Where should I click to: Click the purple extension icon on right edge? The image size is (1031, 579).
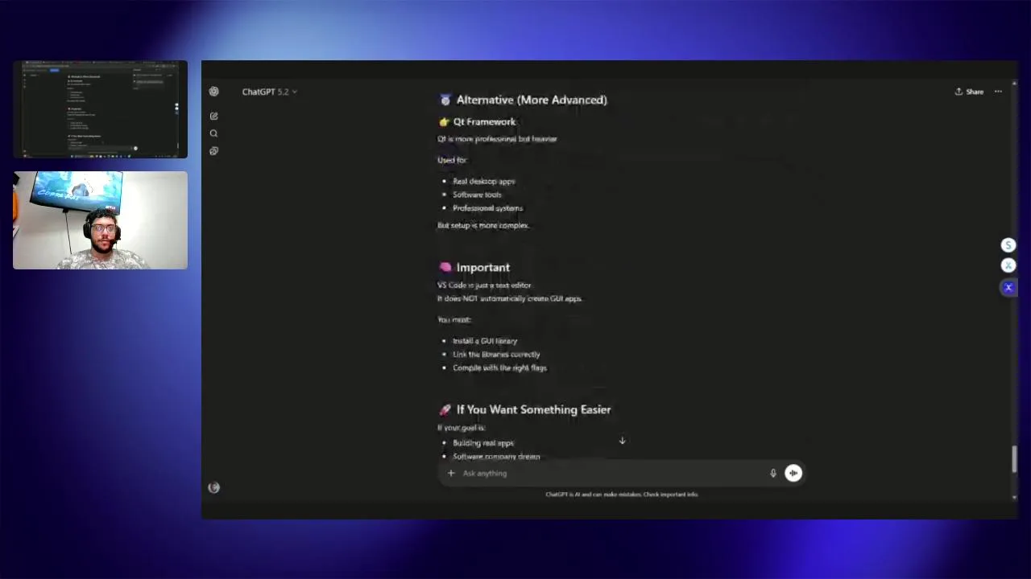[x=1008, y=287]
